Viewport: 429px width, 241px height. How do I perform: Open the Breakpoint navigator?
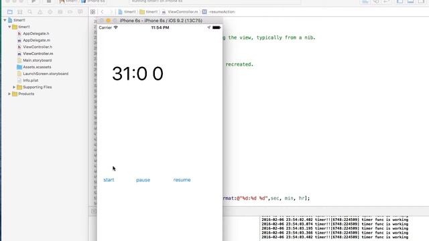(x=70, y=12)
